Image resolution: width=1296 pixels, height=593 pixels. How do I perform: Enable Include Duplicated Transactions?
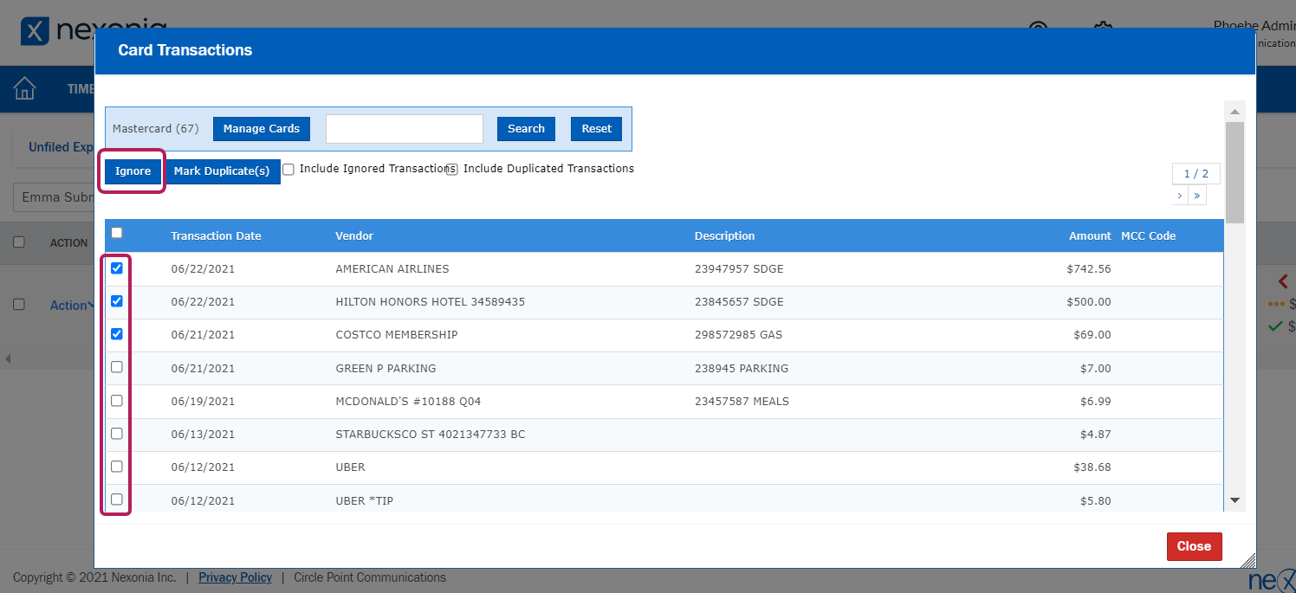click(x=452, y=170)
